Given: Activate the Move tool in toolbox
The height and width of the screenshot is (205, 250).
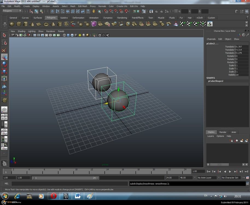Looking at the screenshot, I should tap(4, 57).
